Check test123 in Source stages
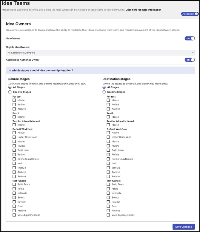 tap(14, 168)
